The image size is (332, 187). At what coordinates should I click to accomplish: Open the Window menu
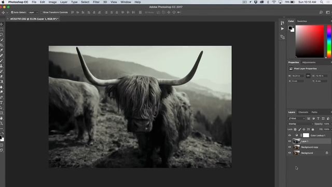(126, 2)
